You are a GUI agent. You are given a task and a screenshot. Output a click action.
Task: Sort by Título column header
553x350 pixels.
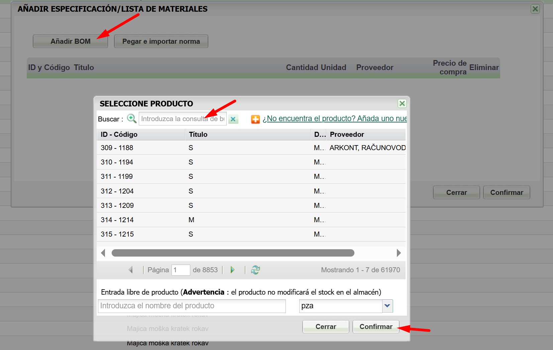click(248, 134)
